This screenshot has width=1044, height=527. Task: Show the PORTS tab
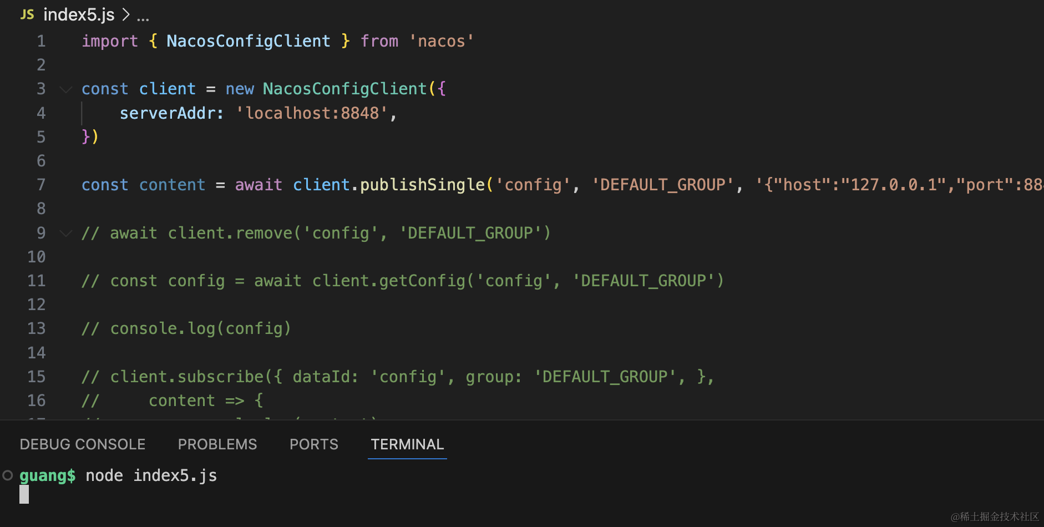tap(314, 444)
